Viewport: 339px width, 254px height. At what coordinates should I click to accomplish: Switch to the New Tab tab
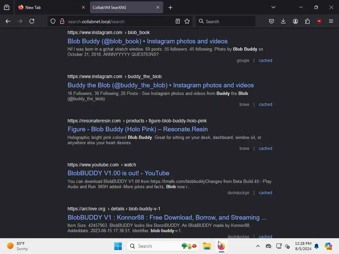51,7
